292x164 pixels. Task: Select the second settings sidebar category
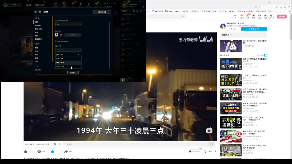[x=38, y=26]
